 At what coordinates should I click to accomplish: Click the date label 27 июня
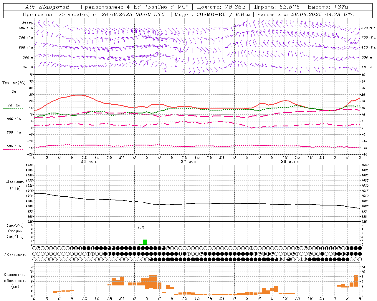(190, 162)
